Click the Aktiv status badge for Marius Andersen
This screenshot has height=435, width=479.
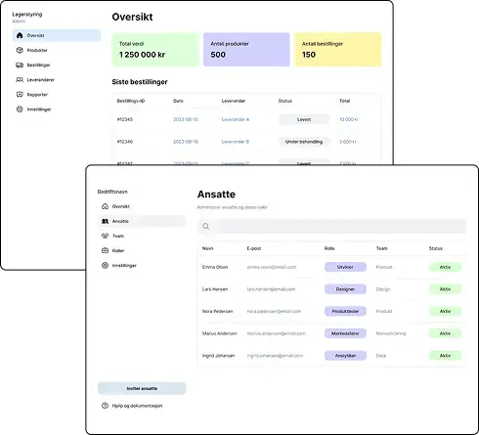point(445,333)
